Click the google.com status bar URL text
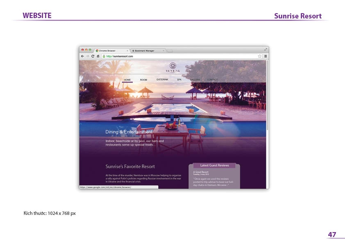This screenshot has width=345, height=244. pos(106,187)
